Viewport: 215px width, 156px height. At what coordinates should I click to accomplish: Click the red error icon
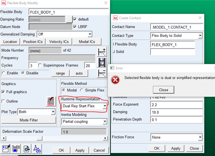pyautogui.click(x=115, y=80)
